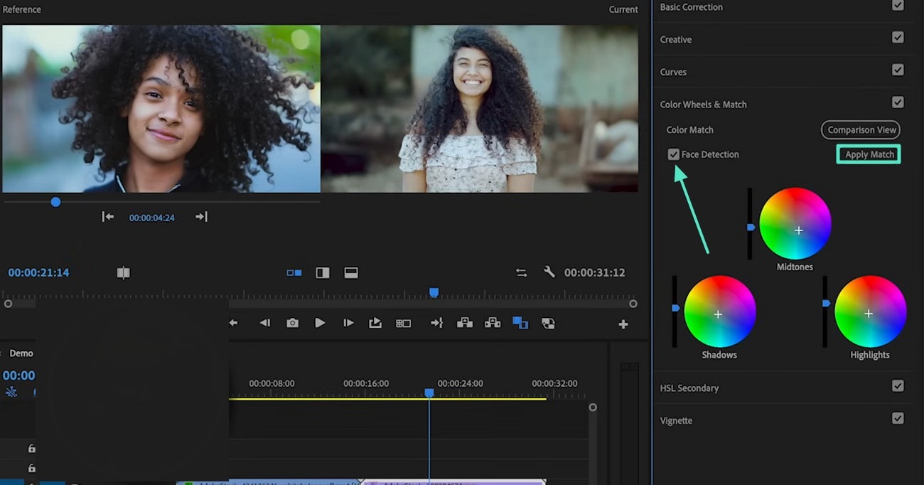Click Go to Previous Edit under Reference
Image resolution: width=924 pixels, height=485 pixels.
click(108, 217)
